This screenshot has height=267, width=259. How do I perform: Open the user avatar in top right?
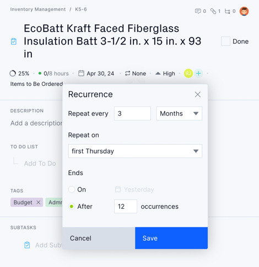[244, 11]
